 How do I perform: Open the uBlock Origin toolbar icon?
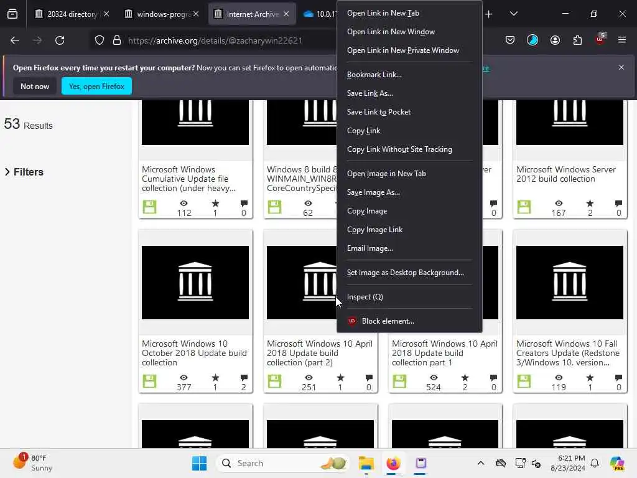(x=600, y=39)
